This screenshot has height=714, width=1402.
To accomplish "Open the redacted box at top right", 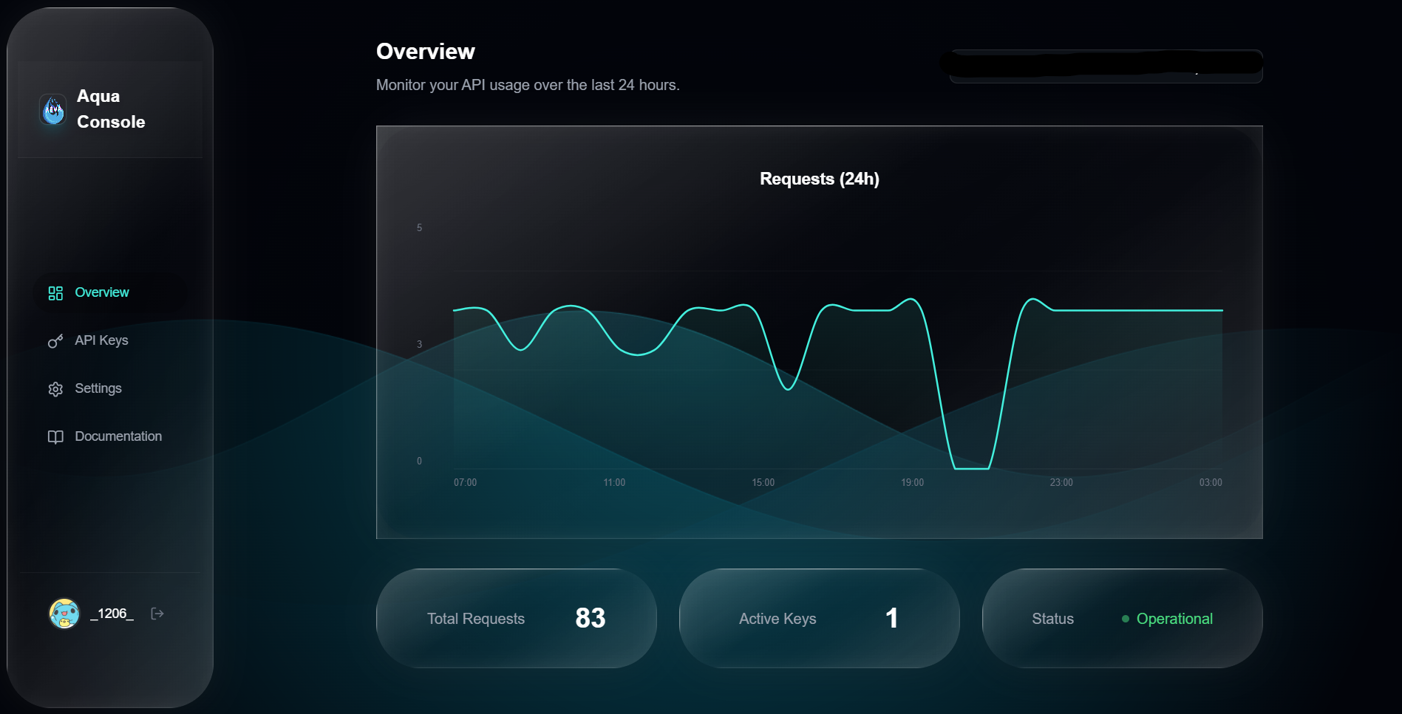I will point(1106,66).
